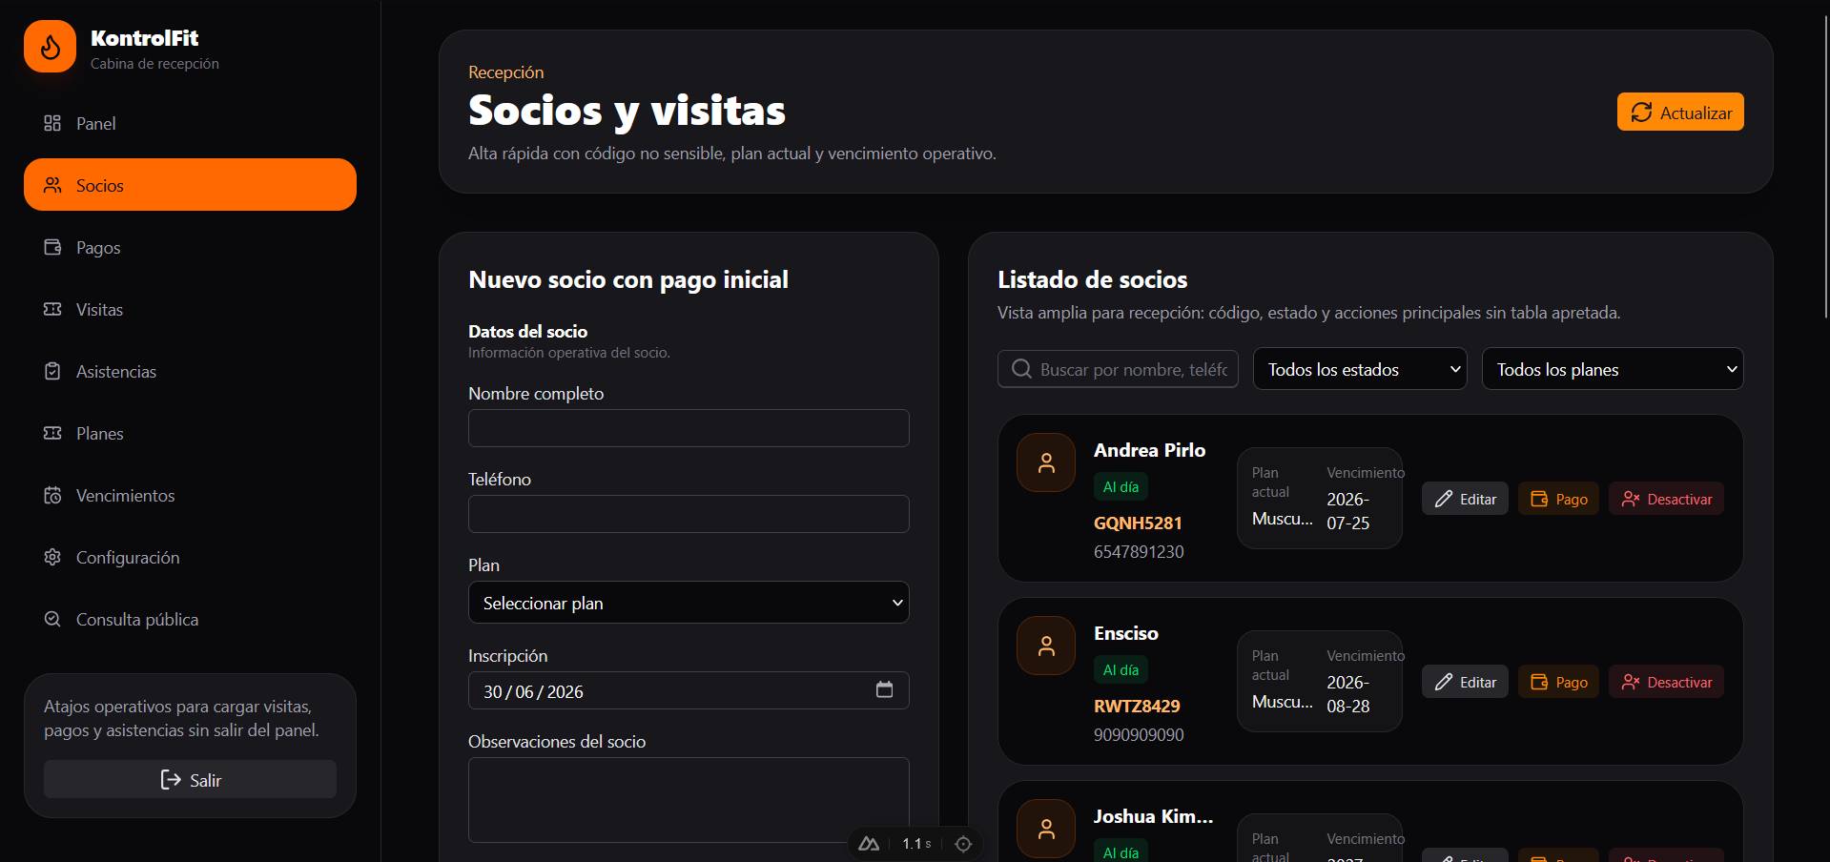Click the Socios people icon in sidebar
The width and height of the screenshot is (1830, 862).
52,185
